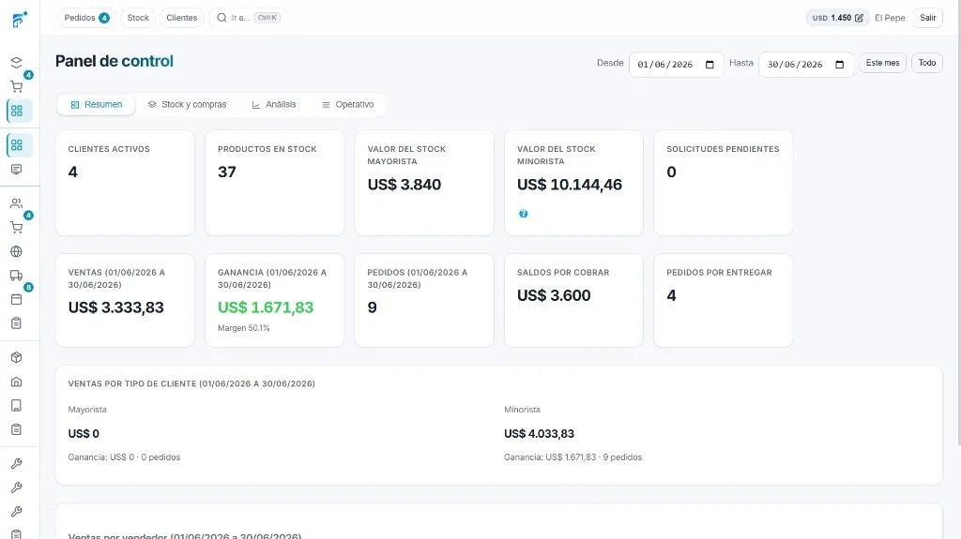Select the grid icon directly above the monitor icon

tap(17, 145)
